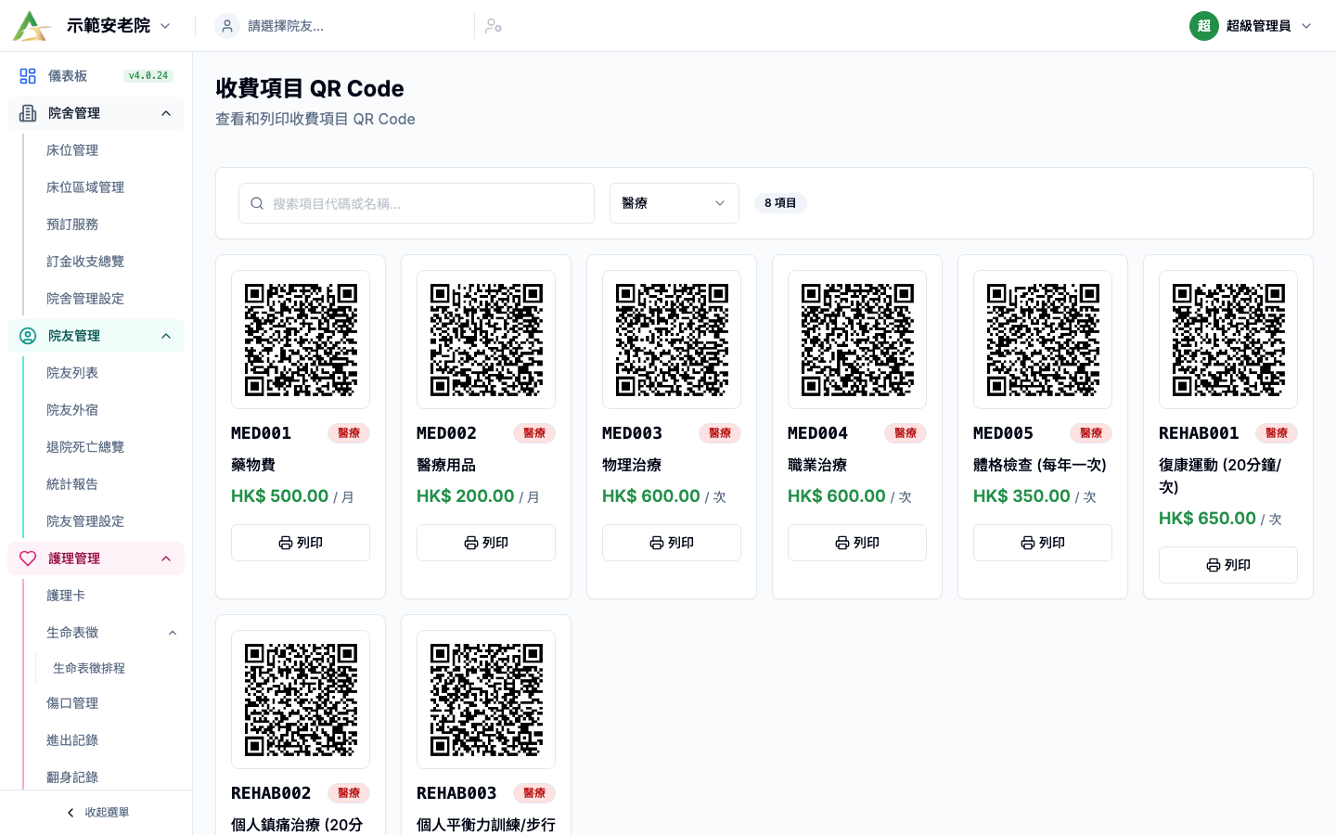The height and width of the screenshot is (835, 1336).
Task: Print the MED001 藥物費 QR code
Action: pyautogui.click(x=301, y=543)
